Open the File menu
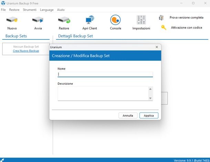Viewport: 210px width, 162px height. click(3, 10)
